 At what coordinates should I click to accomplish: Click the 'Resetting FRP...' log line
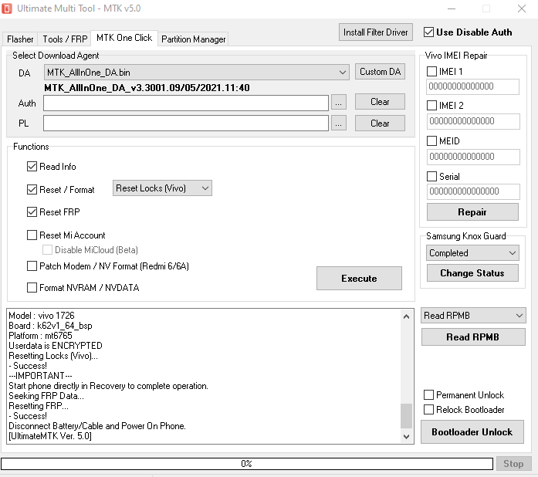(x=39, y=406)
